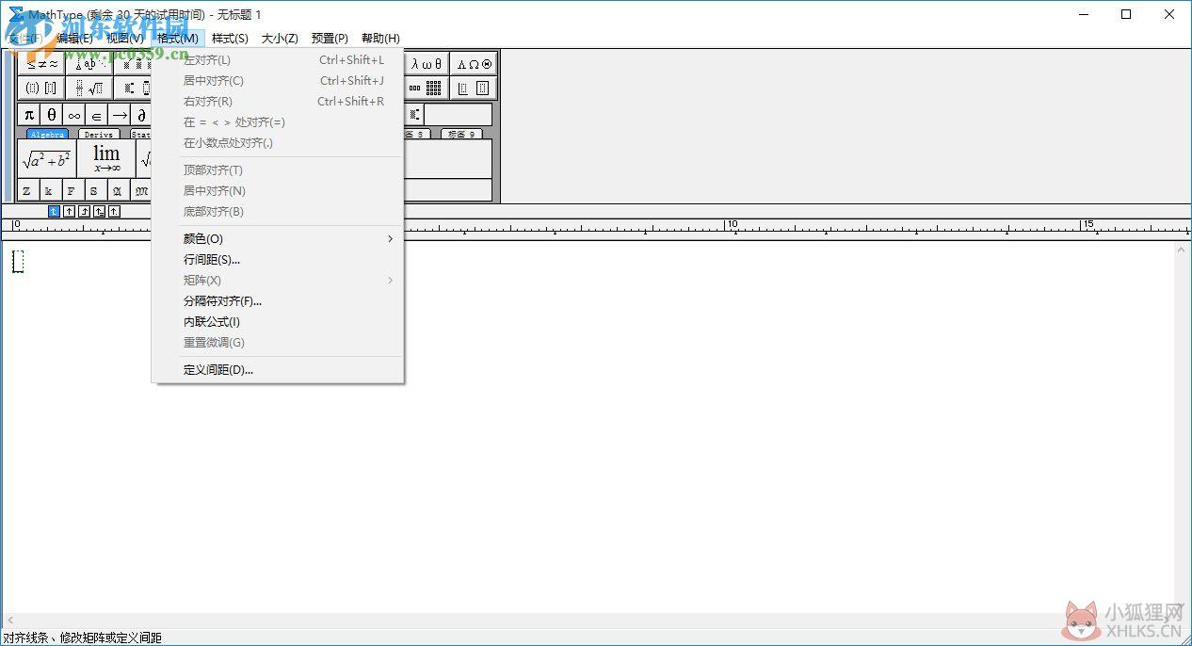Image resolution: width=1192 pixels, height=646 pixels.
Task: Open the 样式(S) menu
Action: [x=230, y=39]
